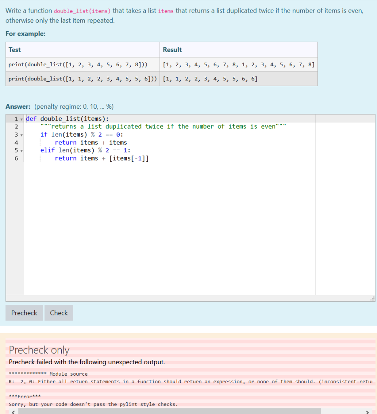The image size is (377, 414).
Task: Collapse the double_list function with line 1 fold arrow
Action: tap(21, 118)
